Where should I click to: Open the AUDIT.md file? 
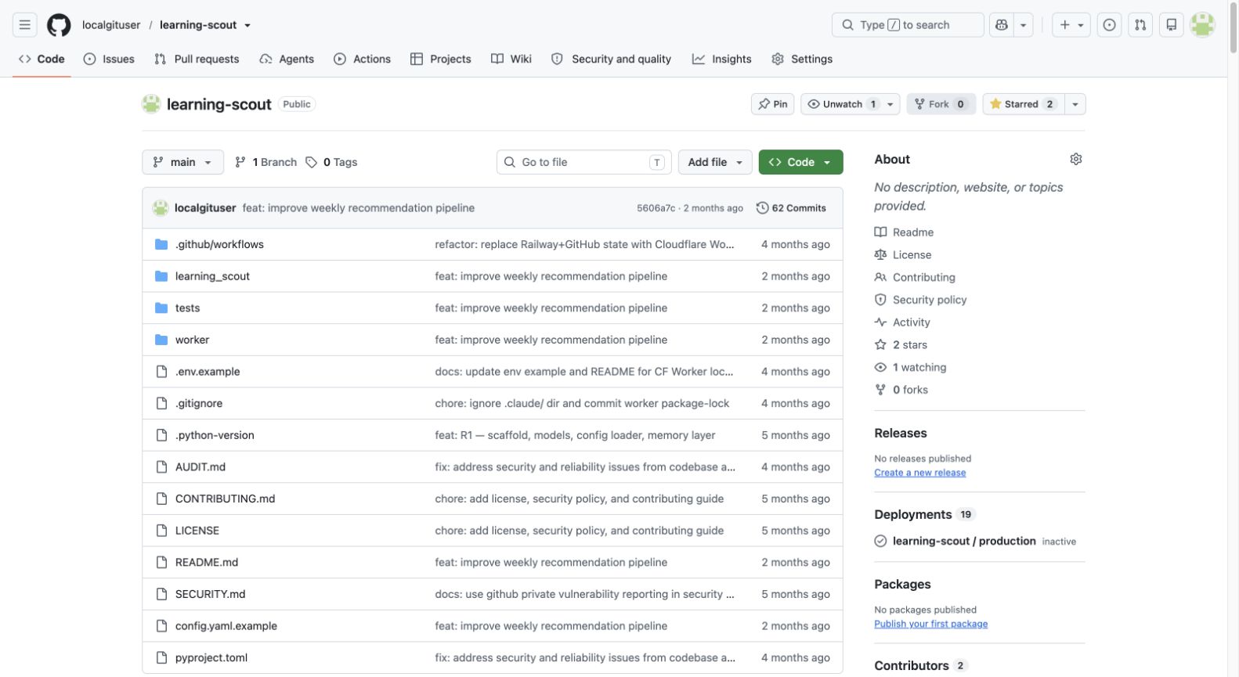tap(200, 466)
